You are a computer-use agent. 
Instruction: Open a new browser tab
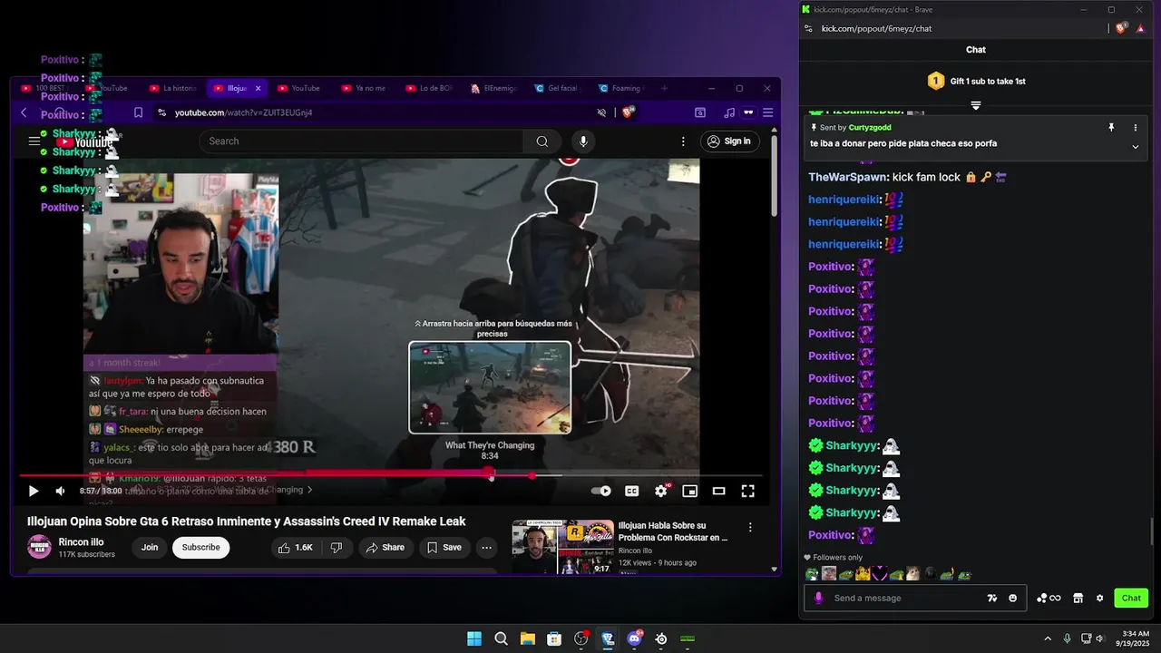(664, 88)
